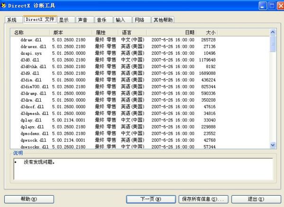Minimize the DirectX diagnostic window
284x207 pixels.
click(263, 6)
